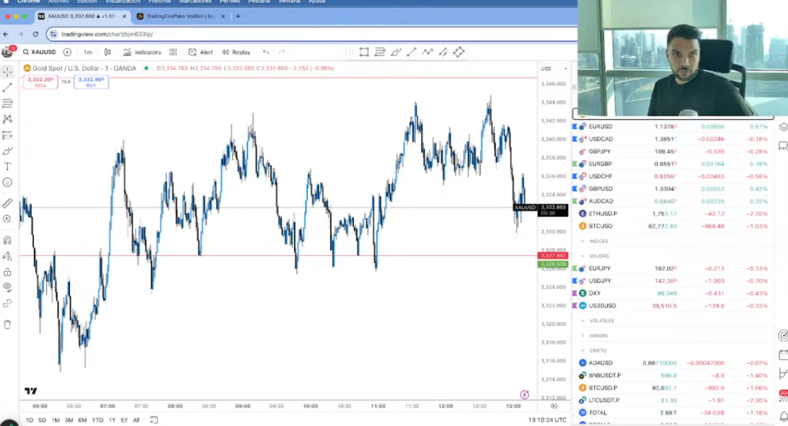
Task: Select DXY in the watchlist
Action: click(673, 294)
